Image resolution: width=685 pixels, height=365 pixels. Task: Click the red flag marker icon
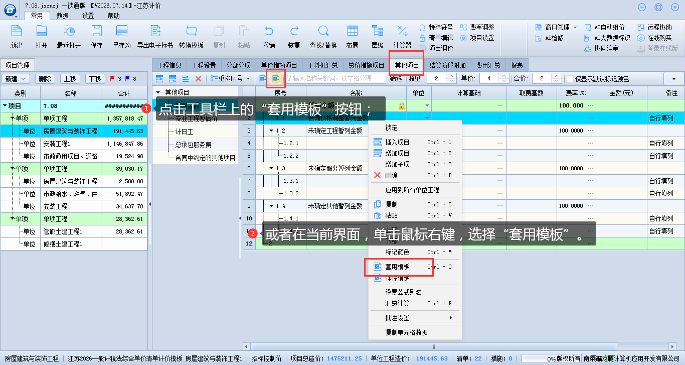[112, 78]
